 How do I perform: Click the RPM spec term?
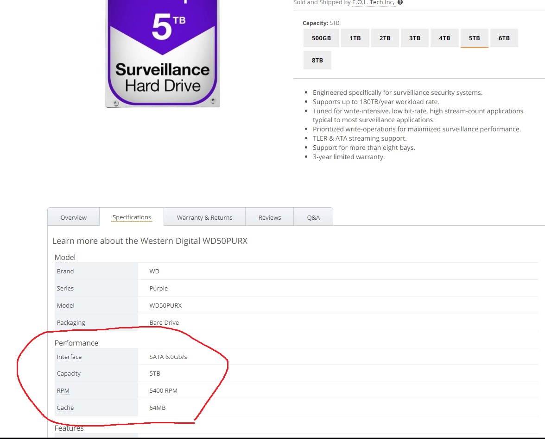pos(63,391)
